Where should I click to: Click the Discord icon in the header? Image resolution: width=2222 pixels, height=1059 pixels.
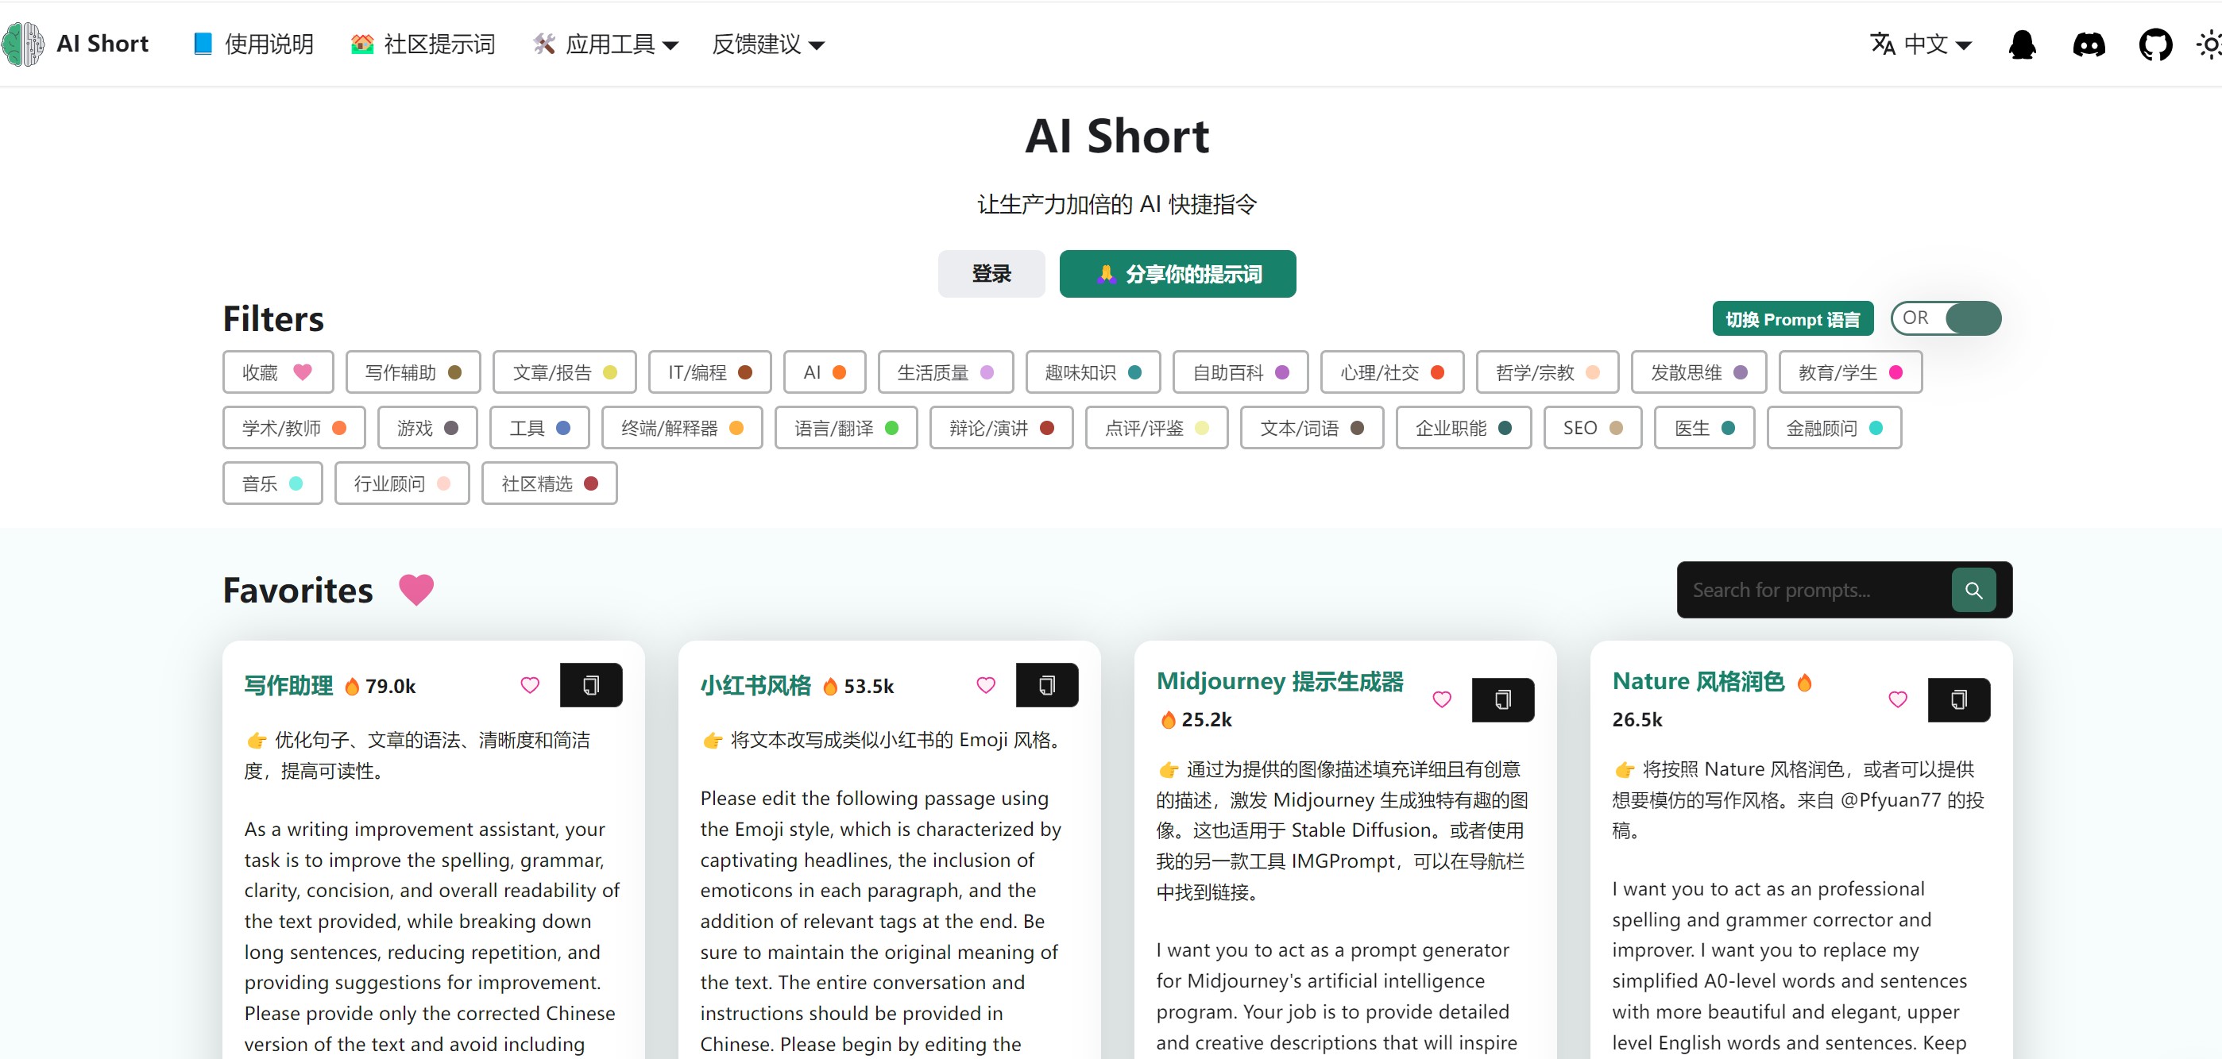[2089, 44]
